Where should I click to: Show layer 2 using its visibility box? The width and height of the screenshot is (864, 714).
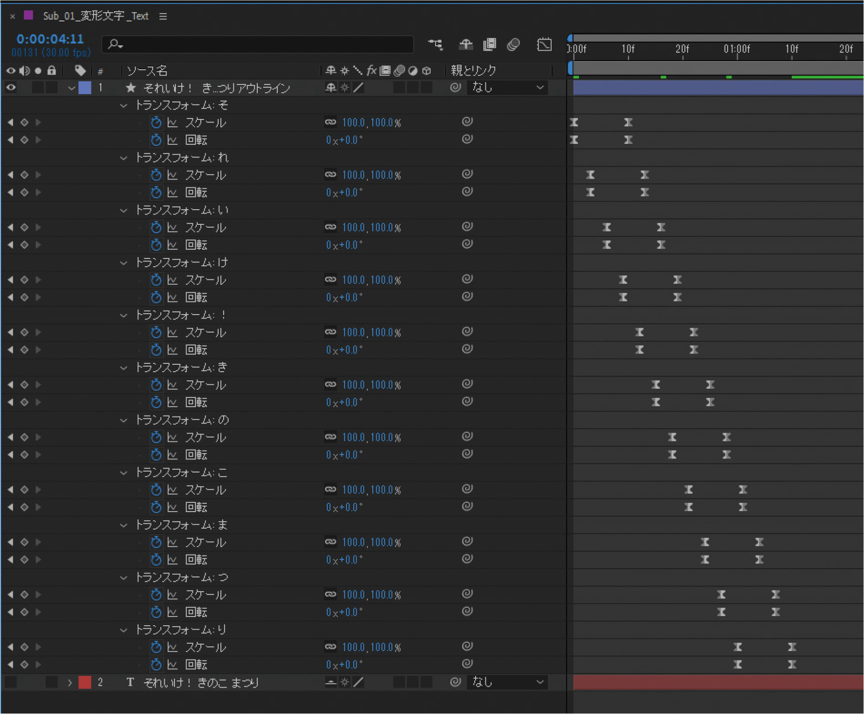click(x=11, y=682)
